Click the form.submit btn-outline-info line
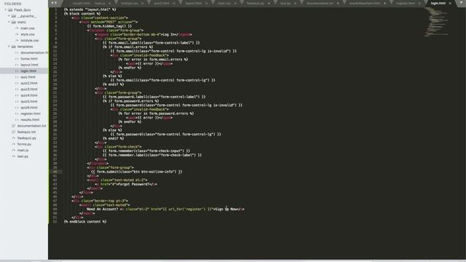This screenshot has height=262, width=466. (137, 172)
